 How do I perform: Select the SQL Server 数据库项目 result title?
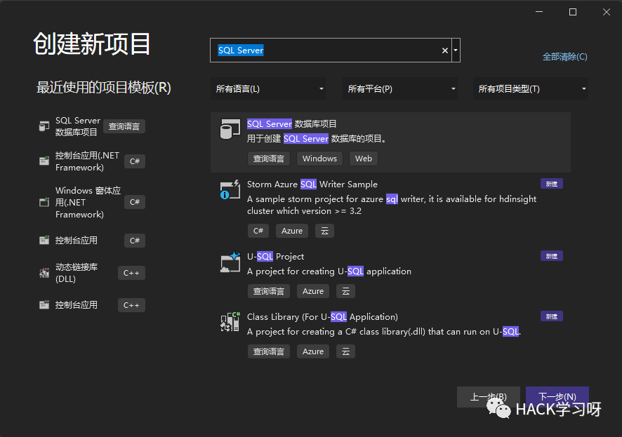(x=291, y=124)
